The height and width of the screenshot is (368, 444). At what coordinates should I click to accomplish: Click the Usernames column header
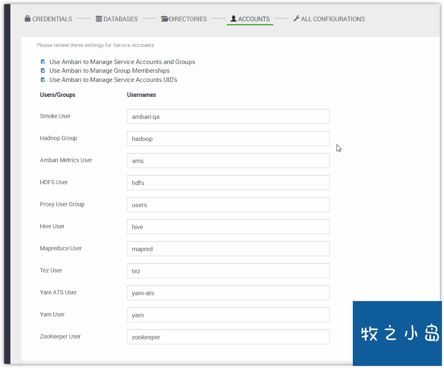coord(141,95)
